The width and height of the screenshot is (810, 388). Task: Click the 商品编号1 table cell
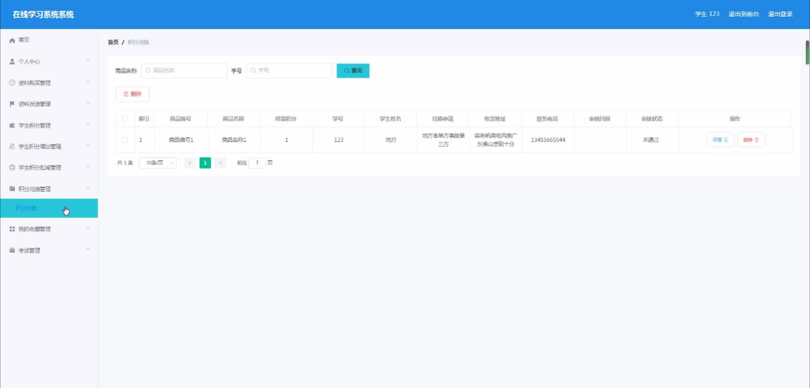[x=181, y=140]
